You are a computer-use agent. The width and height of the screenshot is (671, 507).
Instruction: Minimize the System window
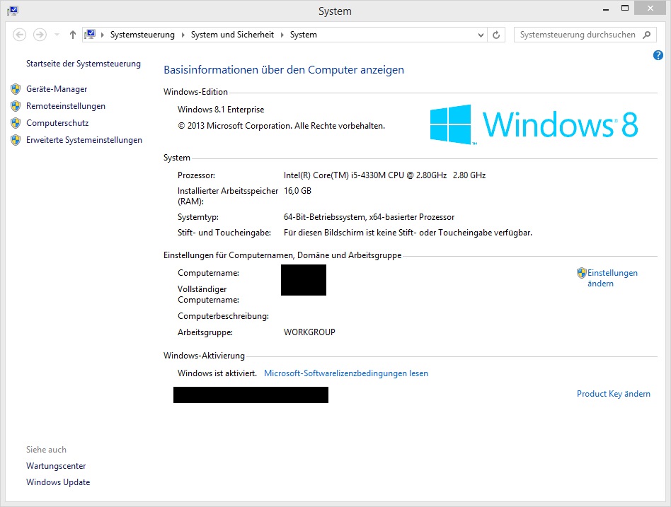pyautogui.click(x=605, y=9)
